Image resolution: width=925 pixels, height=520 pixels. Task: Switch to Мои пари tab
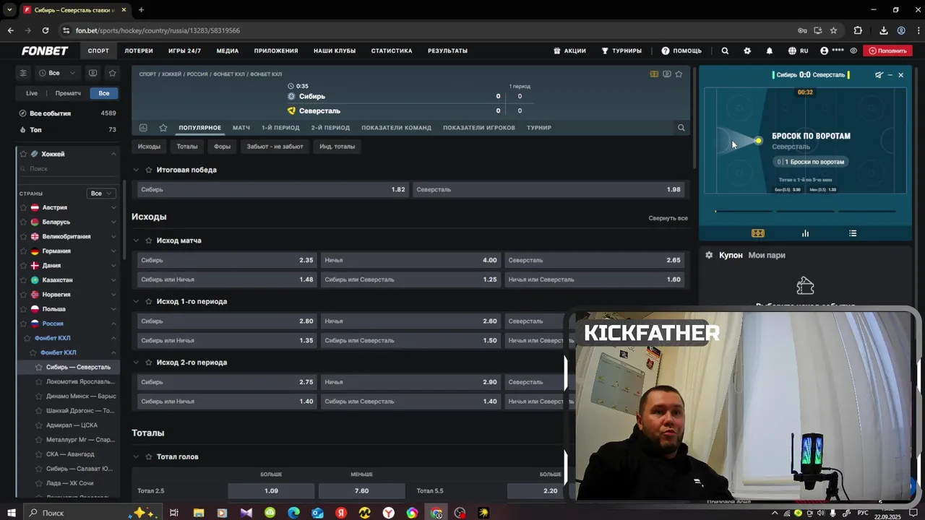point(767,255)
